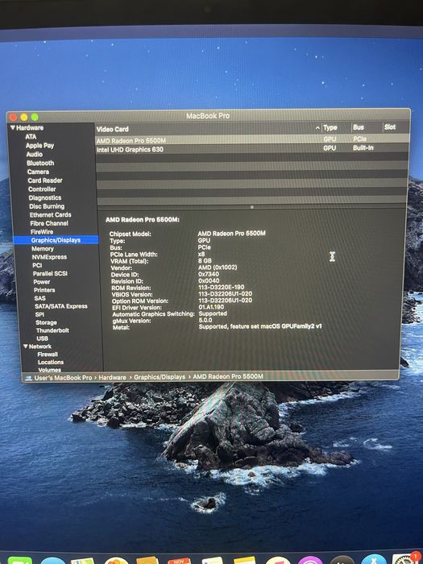Go to Graphics/Displays in the path bar
This screenshot has width=423, height=564.
(160, 377)
